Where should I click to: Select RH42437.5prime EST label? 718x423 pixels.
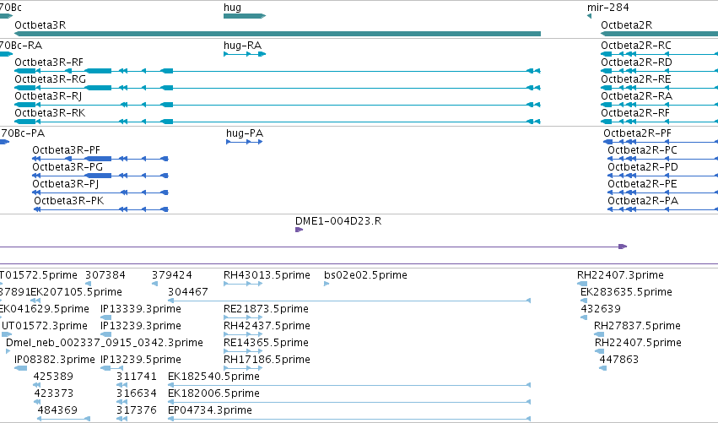pyautogui.click(x=267, y=326)
